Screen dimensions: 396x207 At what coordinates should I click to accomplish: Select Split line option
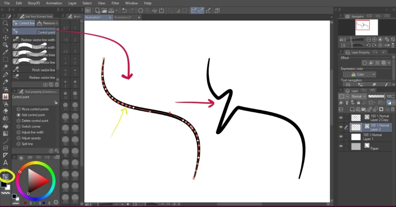25,144
